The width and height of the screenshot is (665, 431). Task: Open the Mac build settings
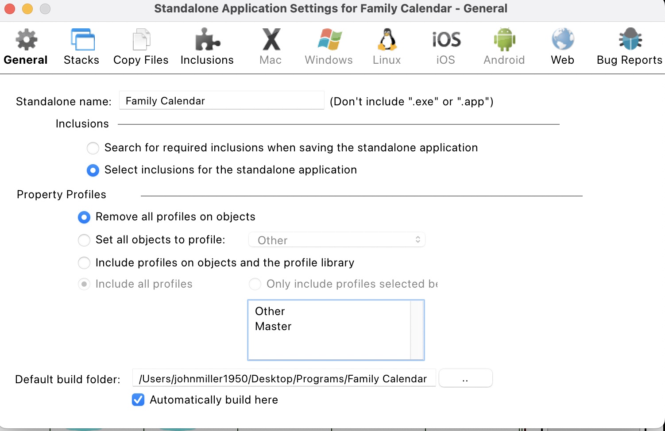pyautogui.click(x=271, y=47)
